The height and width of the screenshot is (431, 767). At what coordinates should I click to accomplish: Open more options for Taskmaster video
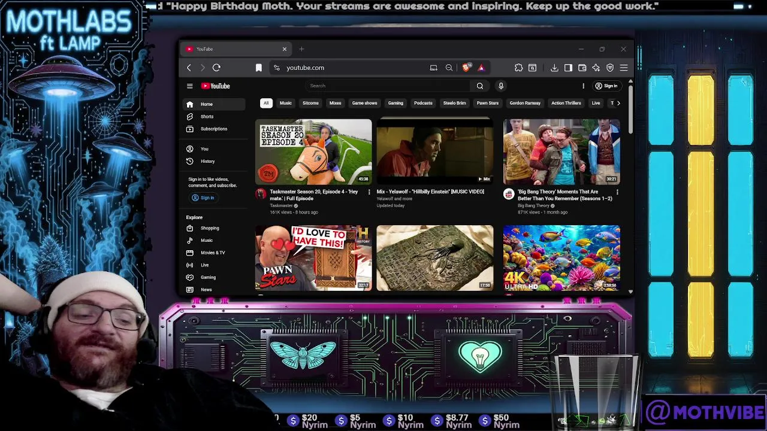[369, 192]
